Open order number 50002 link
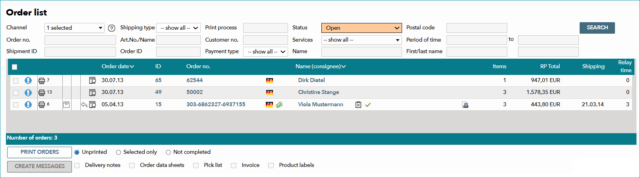 [195, 92]
